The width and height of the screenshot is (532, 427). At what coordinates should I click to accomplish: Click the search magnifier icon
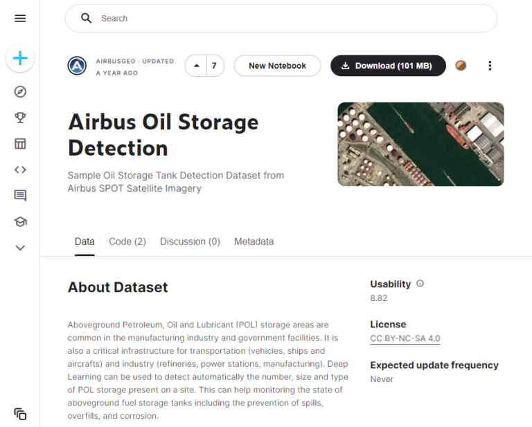[x=86, y=18]
